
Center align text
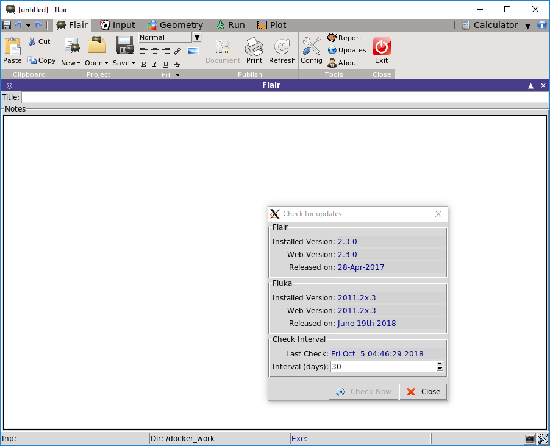[155, 51]
